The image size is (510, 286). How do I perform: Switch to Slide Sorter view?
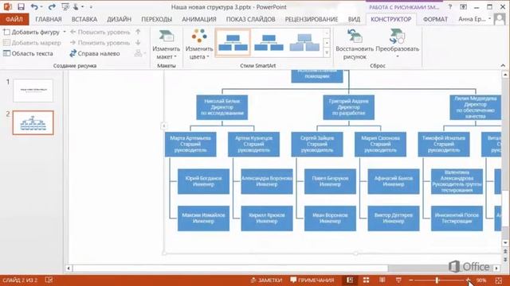366,280
